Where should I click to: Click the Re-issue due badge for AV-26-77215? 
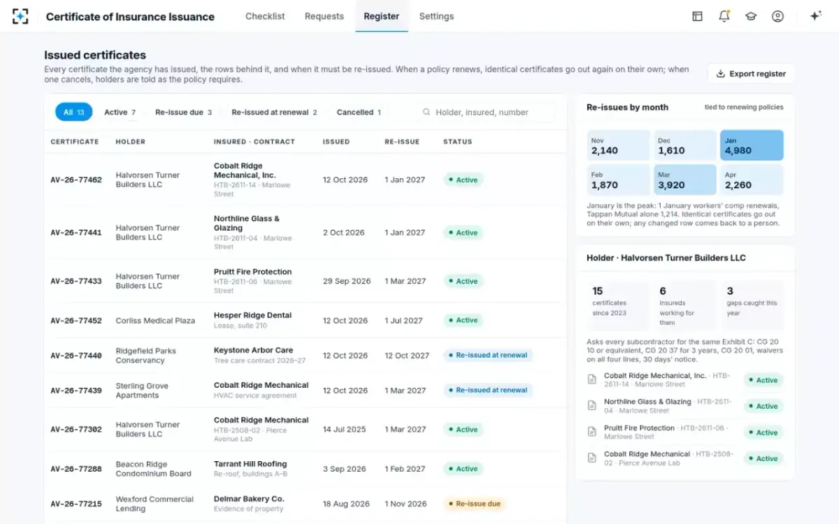pos(475,504)
